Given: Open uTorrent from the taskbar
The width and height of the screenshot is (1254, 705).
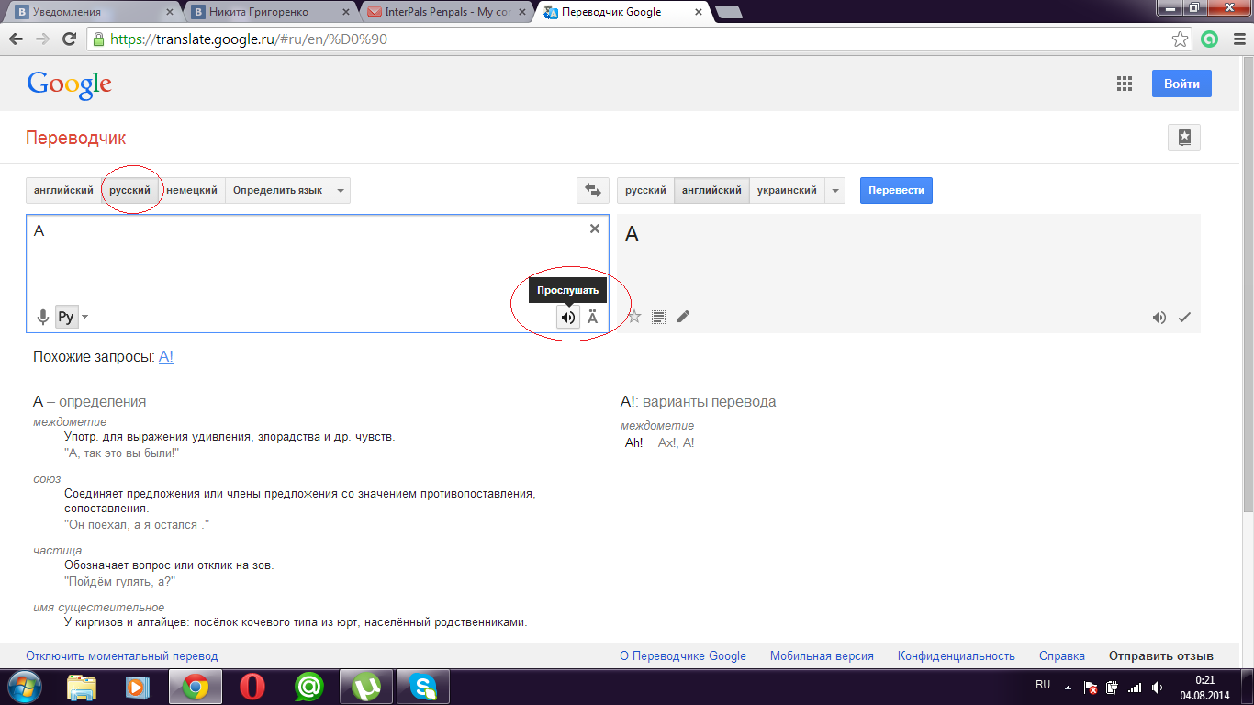Looking at the screenshot, I should [x=366, y=687].
